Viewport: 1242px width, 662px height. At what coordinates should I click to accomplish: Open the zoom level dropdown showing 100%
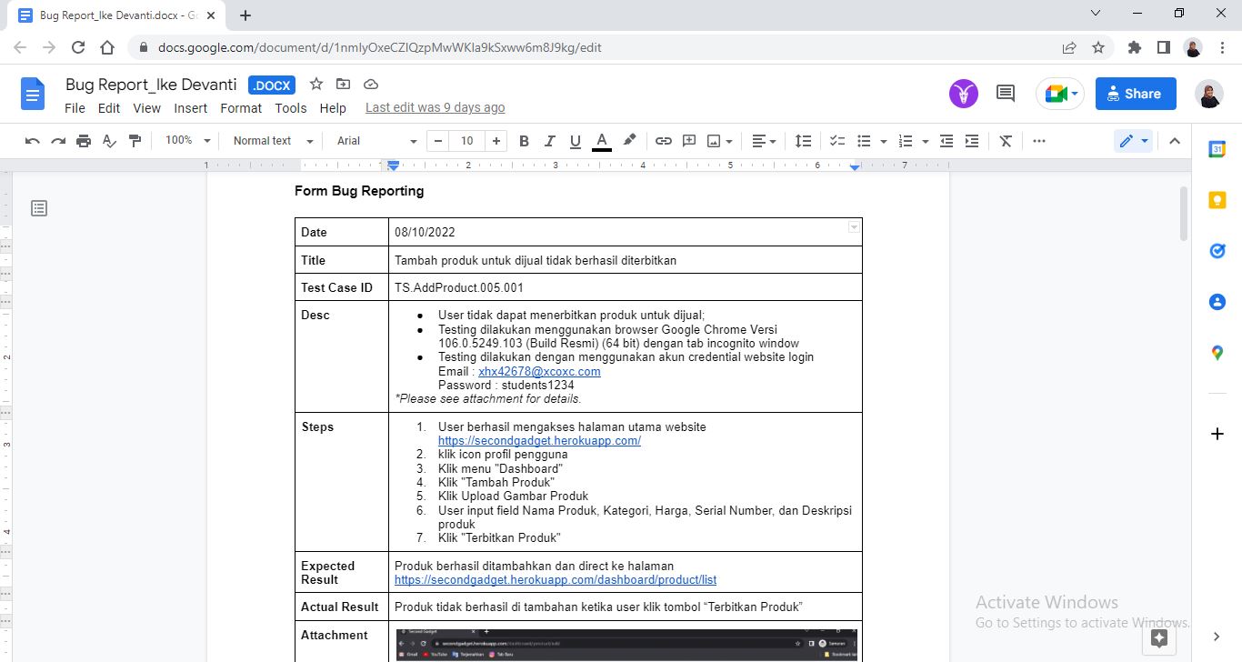click(187, 141)
